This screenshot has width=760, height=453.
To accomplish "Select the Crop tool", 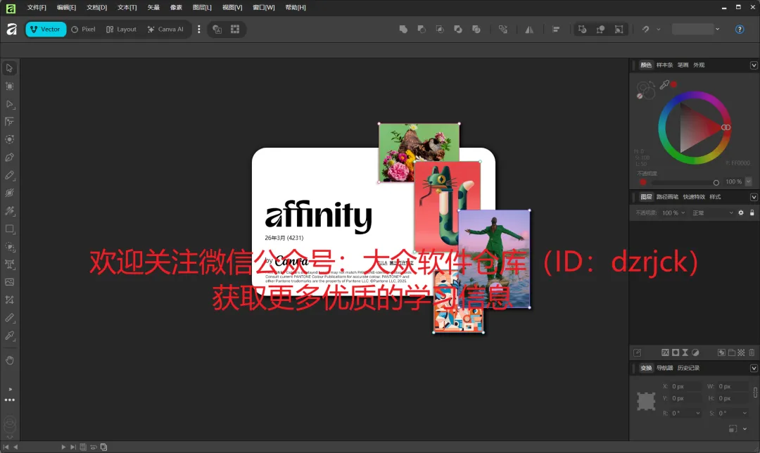I will click(9, 300).
